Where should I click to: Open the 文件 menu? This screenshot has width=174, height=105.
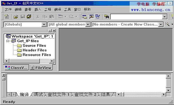pos(8,10)
